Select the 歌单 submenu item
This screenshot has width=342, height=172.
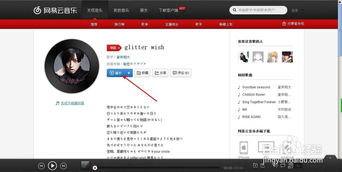(145, 24)
